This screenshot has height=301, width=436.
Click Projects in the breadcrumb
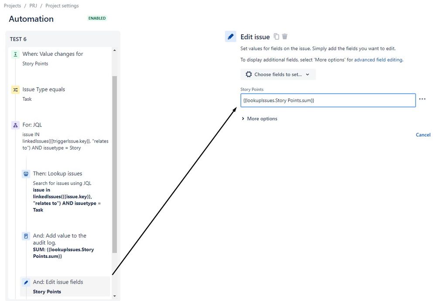coord(12,5)
